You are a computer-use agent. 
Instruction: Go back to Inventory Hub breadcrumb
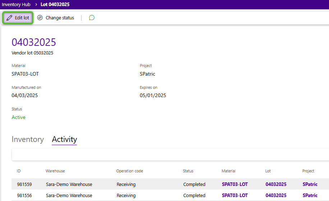(16, 5)
